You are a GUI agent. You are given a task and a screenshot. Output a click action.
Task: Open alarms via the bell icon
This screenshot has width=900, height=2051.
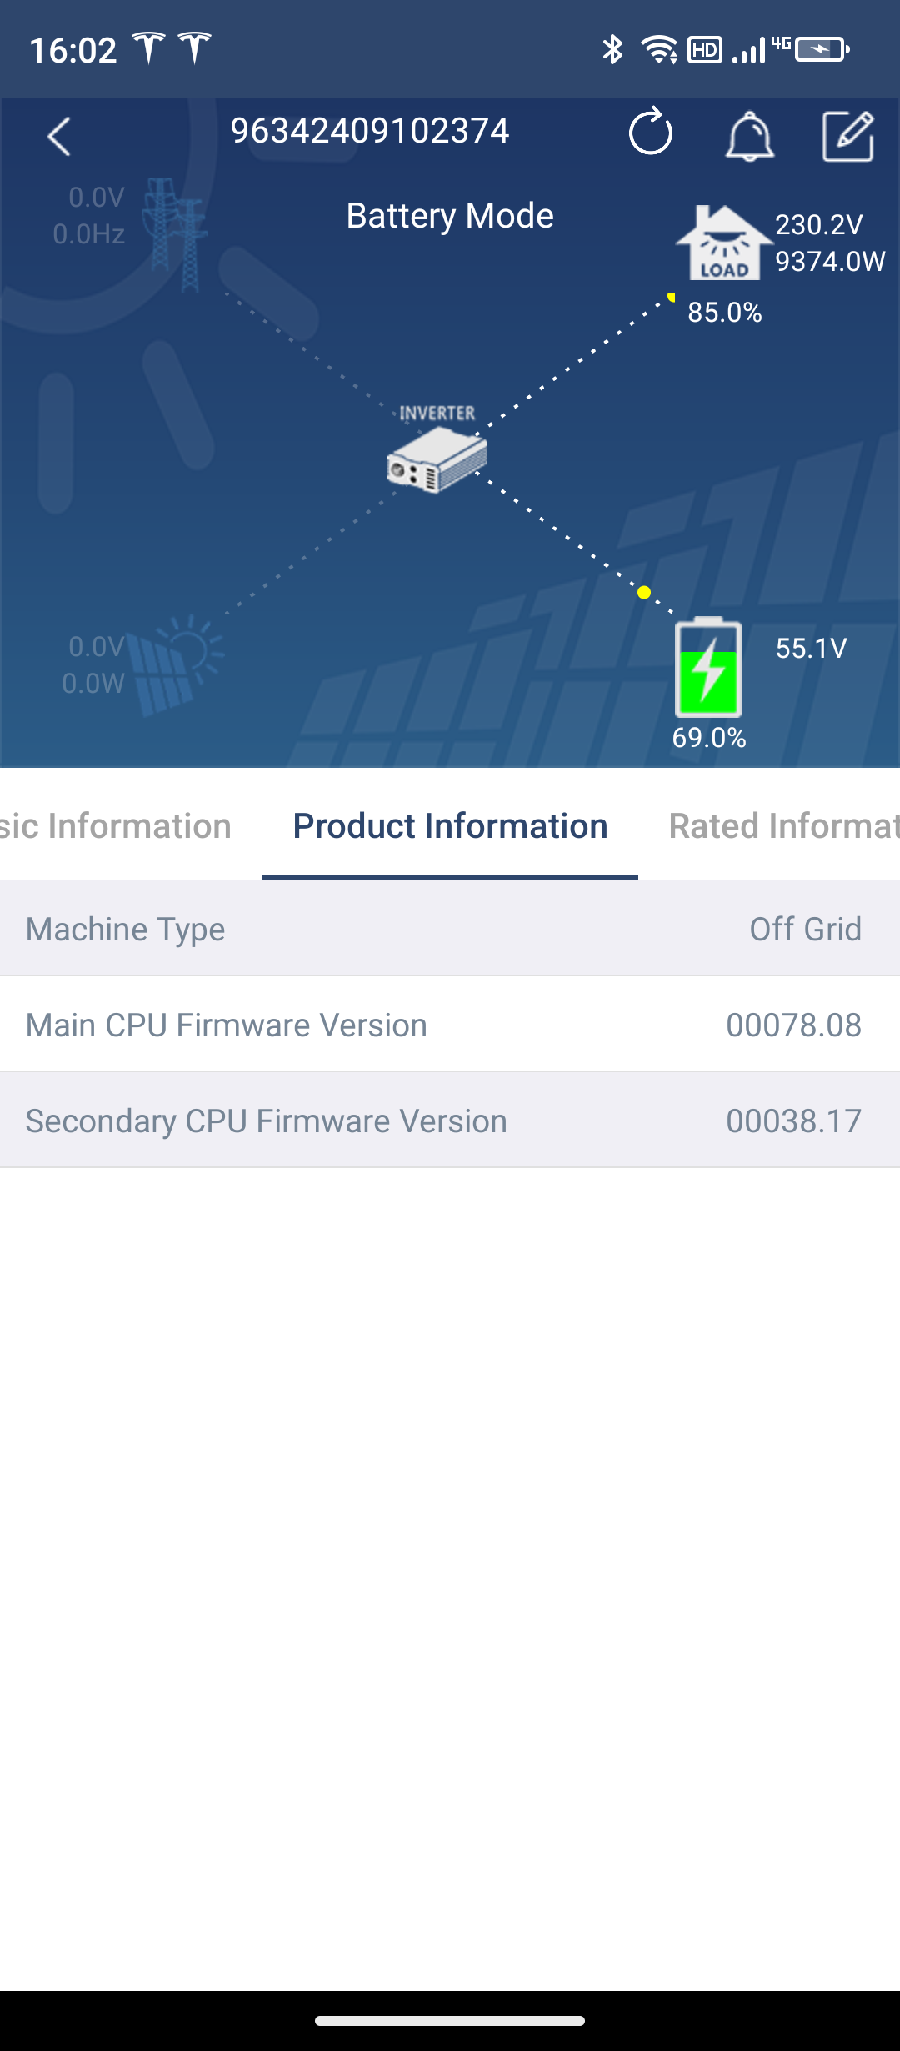pyautogui.click(x=749, y=136)
